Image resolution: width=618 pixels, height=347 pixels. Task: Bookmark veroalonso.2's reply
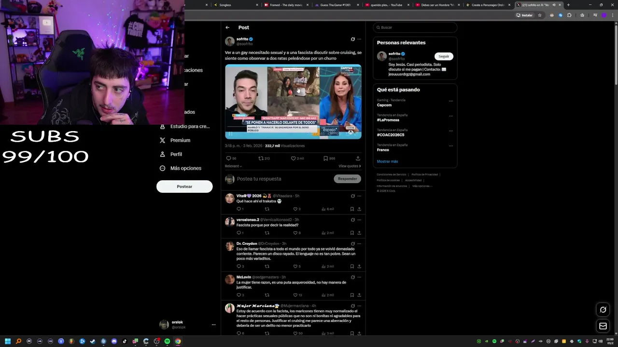[x=352, y=233]
